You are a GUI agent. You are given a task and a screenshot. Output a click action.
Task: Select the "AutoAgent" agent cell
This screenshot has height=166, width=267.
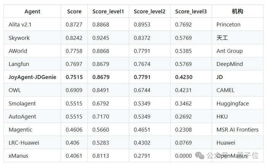coord(22,117)
